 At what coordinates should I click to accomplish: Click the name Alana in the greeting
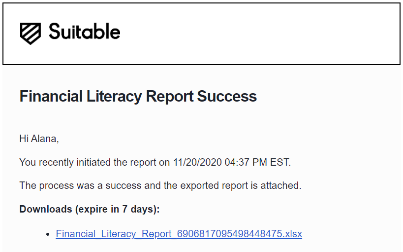click(45, 139)
